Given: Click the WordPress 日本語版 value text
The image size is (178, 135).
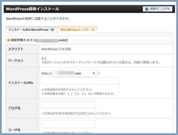Looking at the screenshot, I should click(56, 49).
